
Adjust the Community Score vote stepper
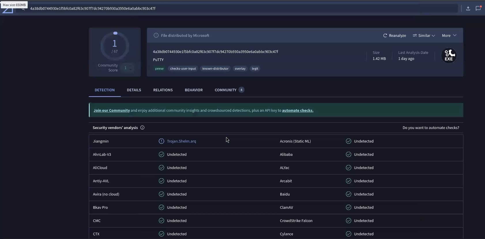tap(131, 68)
